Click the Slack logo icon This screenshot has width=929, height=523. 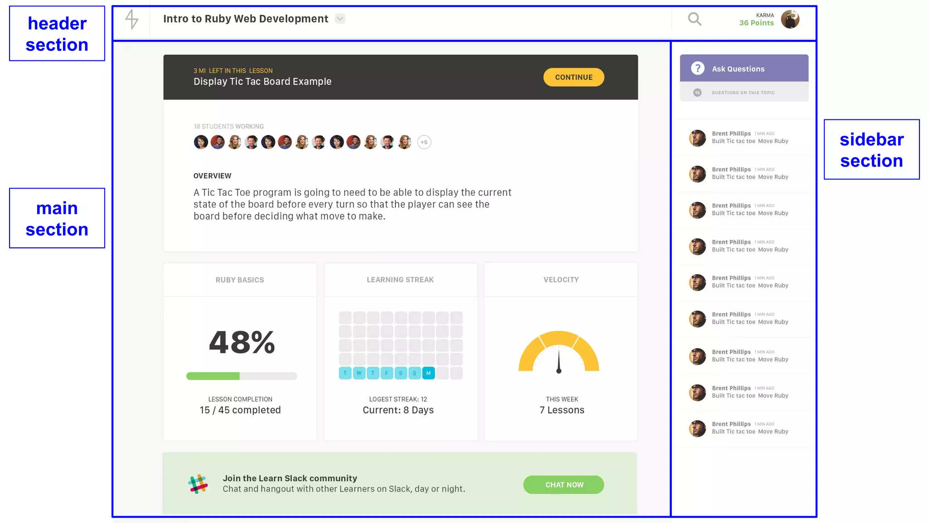coord(198,484)
